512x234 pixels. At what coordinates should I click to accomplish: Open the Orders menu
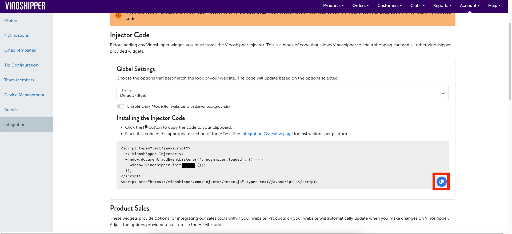coord(361,6)
